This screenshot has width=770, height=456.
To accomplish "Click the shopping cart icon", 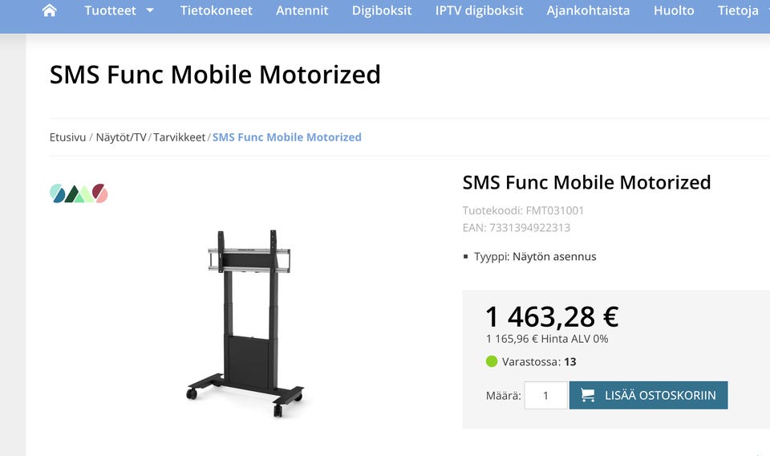I will [588, 395].
